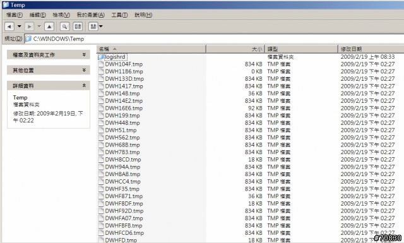Click the DWHFCD6.tmp file name
404x243 pixels.
point(124,233)
